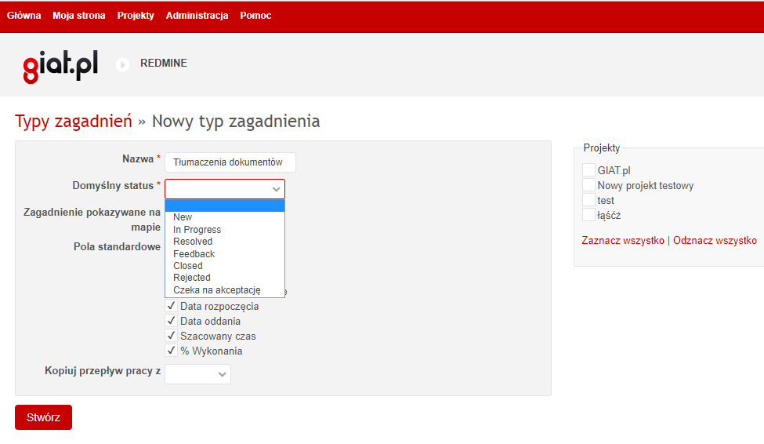Follow the Typy zagadnień breadcrumb link

click(x=74, y=122)
